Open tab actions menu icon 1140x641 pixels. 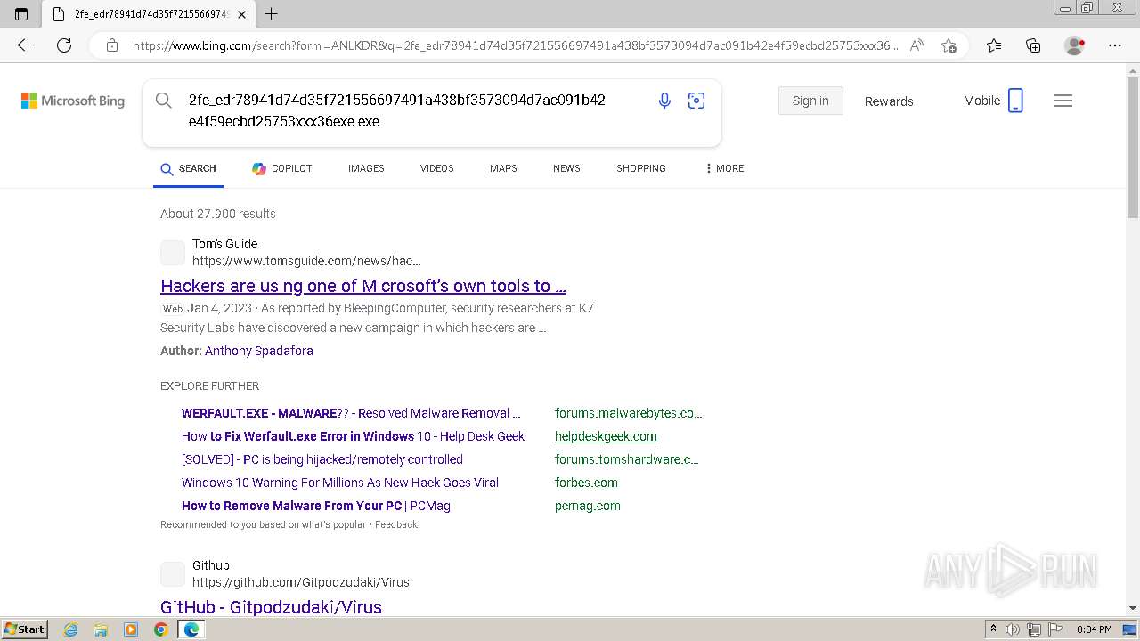[21, 14]
